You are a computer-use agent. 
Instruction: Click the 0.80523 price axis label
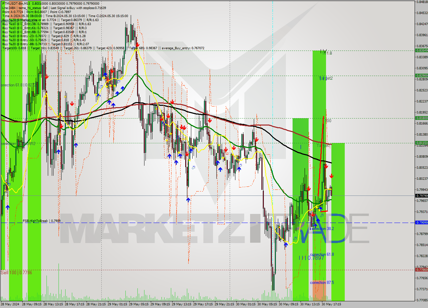[x=422, y=167]
